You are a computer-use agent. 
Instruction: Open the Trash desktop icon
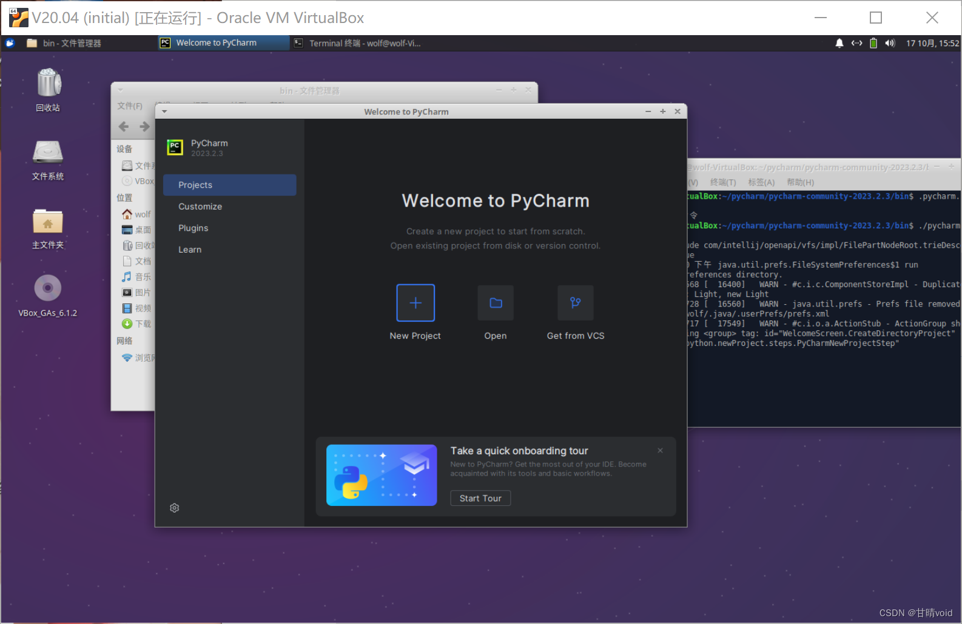[48, 90]
